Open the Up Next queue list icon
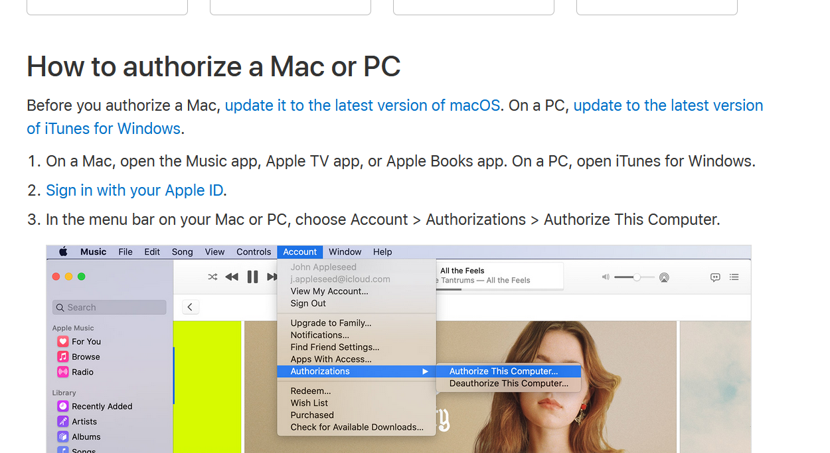Screen dimensions: 830x453 tap(734, 277)
